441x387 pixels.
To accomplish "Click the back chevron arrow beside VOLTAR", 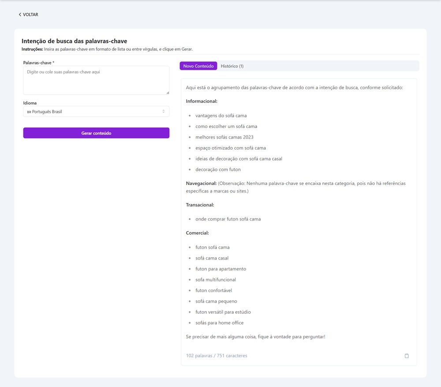I will 20,15.
